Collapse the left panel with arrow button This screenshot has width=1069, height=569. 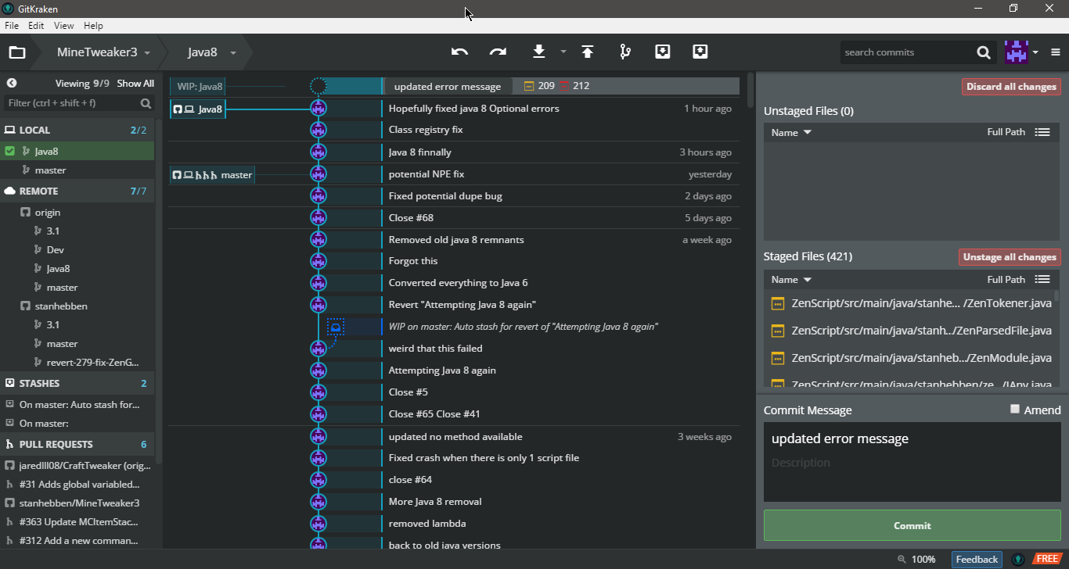coord(12,83)
